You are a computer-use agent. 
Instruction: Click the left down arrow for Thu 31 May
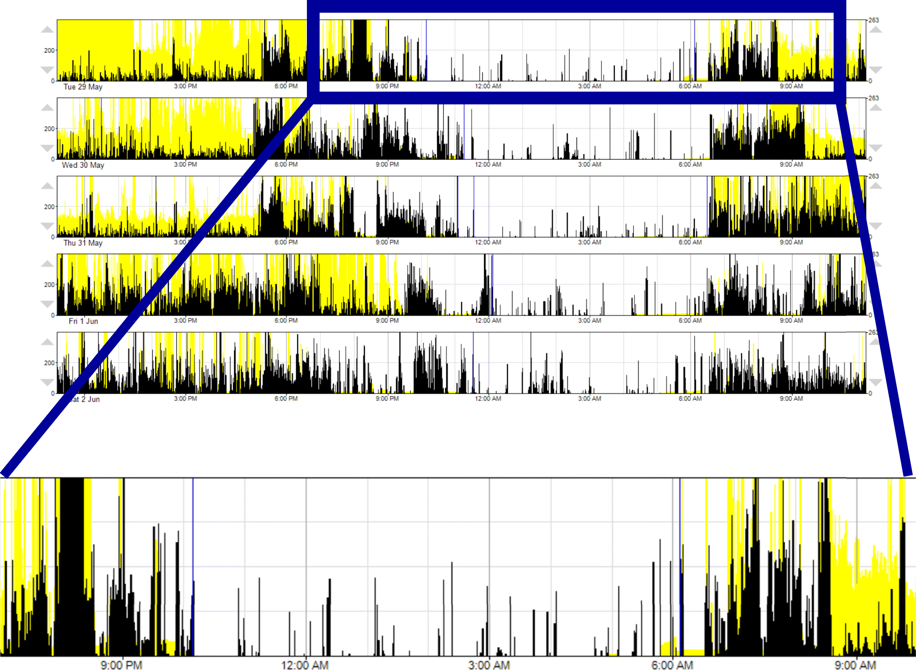click(47, 226)
